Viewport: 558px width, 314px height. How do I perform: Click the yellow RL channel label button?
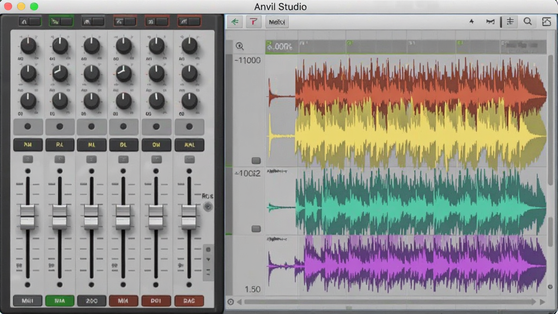59,145
